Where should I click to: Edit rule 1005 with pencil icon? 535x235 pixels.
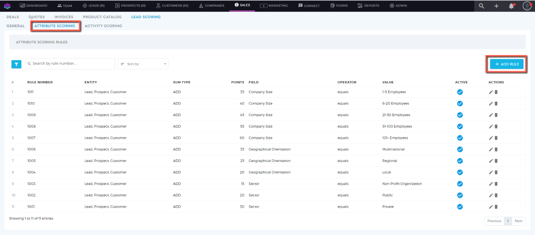click(491, 161)
